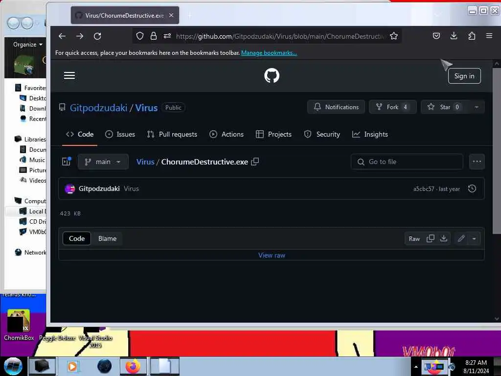Select the Code view toggle

(77, 238)
